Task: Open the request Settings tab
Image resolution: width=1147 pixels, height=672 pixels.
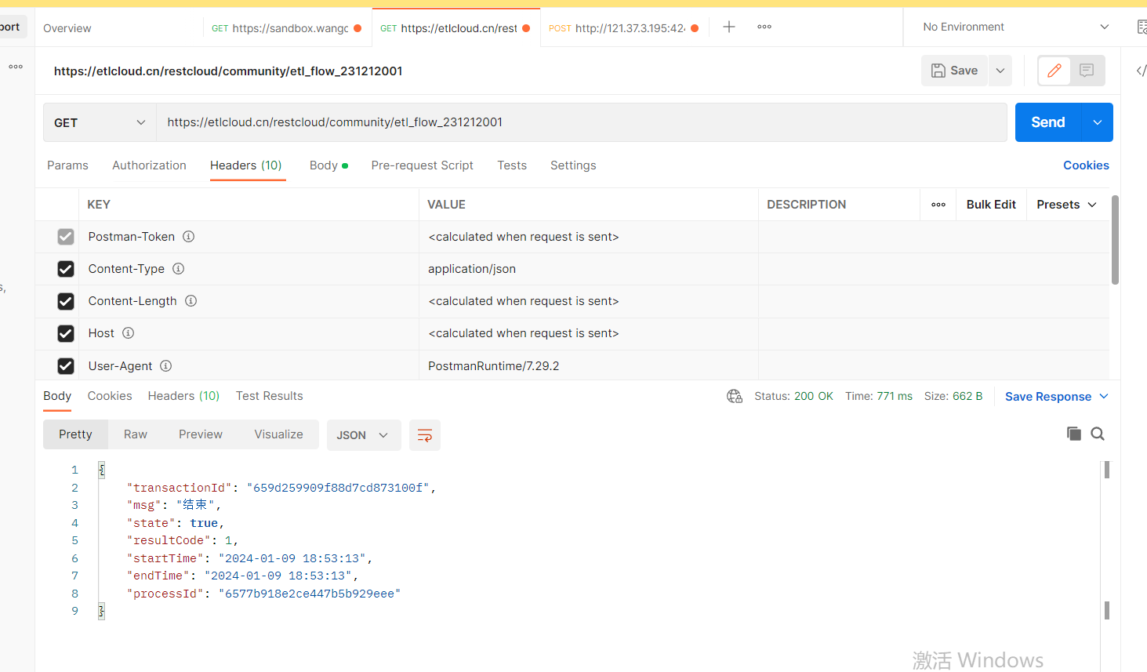Action: pyautogui.click(x=573, y=165)
